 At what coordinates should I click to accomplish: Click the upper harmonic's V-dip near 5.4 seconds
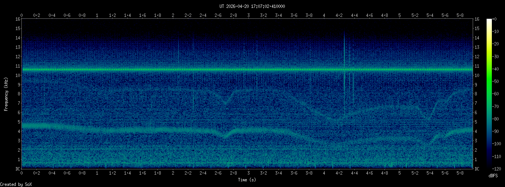(428, 118)
